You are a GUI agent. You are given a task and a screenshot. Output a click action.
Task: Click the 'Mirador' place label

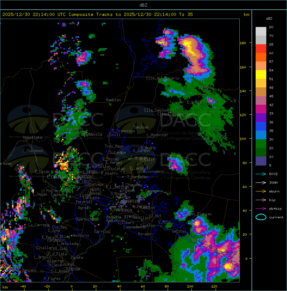pyautogui.click(x=145, y=234)
